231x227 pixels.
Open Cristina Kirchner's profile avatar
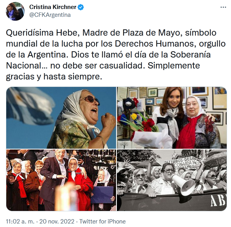pyautogui.click(x=15, y=11)
